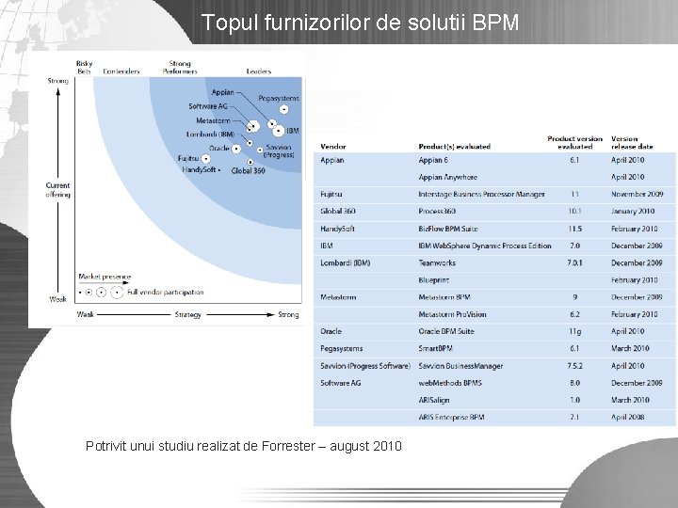Click the 'Global 360' vendor cell in the table
The width and height of the screenshot is (678, 508).
click(338, 212)
